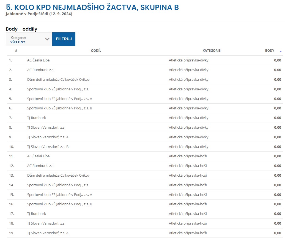The image size is (293, 240).
Task: Select row 15 Sportovní klub Jablonné A hoši
Action: (145, 195)
